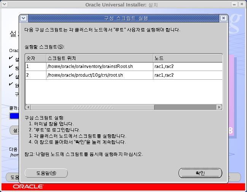Click the 확인 button in the dialog
This screenshot has width=247, height=192.
(x=200, y=173)
